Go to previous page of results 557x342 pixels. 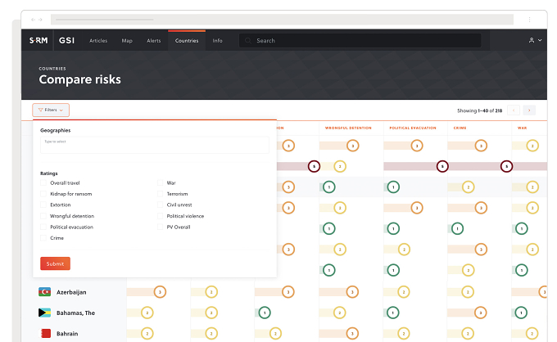(x=514, y=110)
